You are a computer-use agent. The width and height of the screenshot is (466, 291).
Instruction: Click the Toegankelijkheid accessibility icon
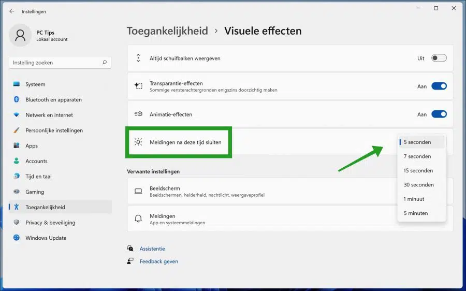point(17,207)
